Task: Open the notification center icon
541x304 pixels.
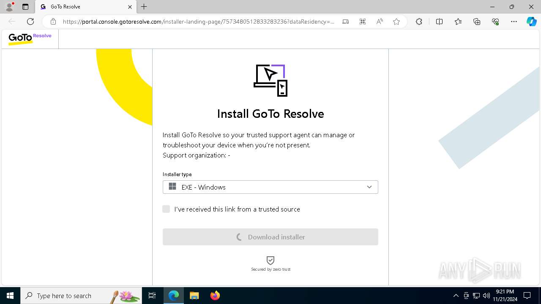Action: [527, 296]
